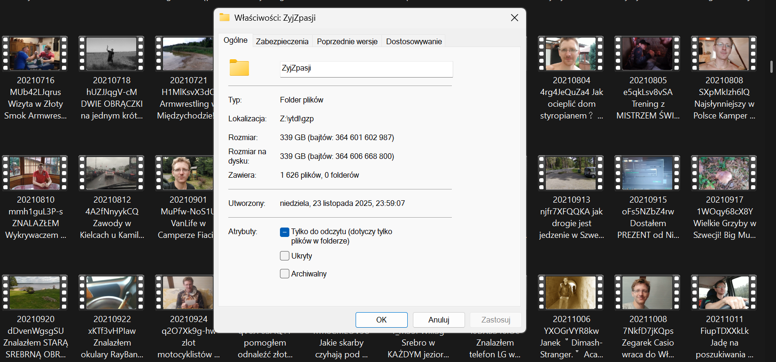Click the folder name field ZyjZpasji
The image size is (776, 362).
tap(366, 69)
